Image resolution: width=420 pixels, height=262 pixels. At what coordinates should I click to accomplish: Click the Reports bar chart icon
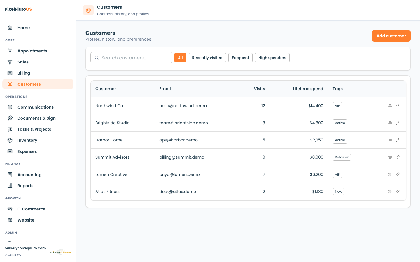pos(10,186)
